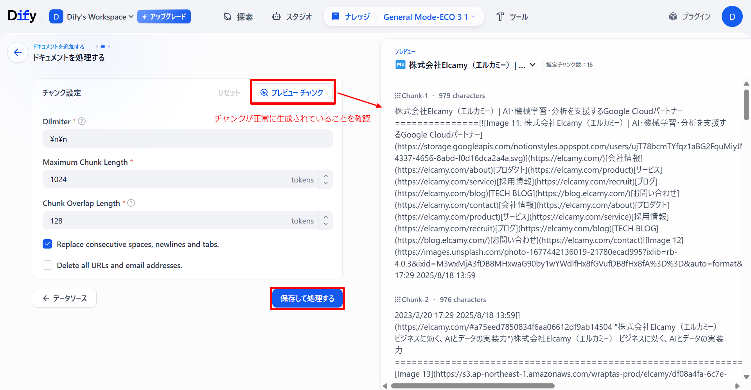The height and width of the screenshot is (390, 751).
Task: Click the user avatar D icon
Action: point(732,16)
